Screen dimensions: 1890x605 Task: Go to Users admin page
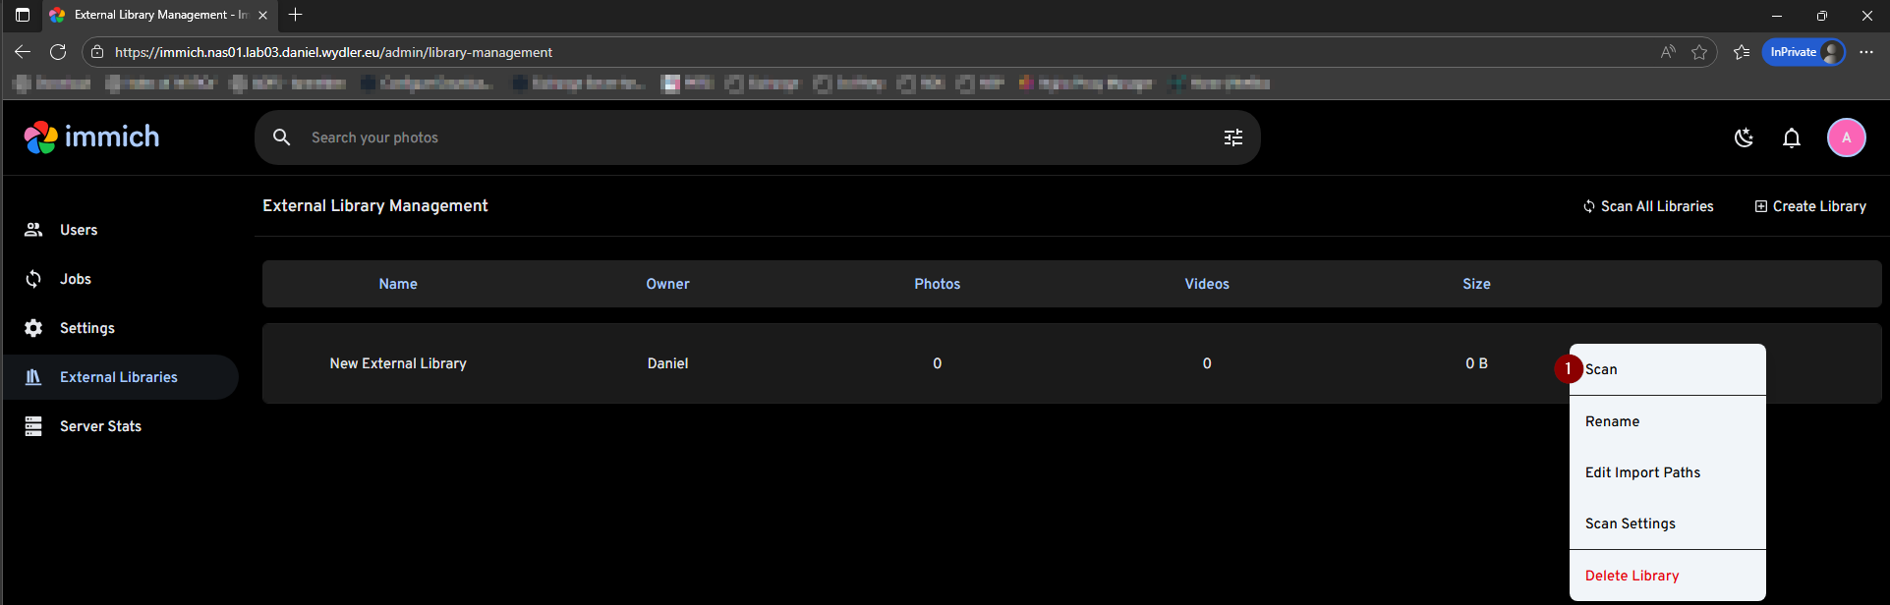(x=79, y=230)
